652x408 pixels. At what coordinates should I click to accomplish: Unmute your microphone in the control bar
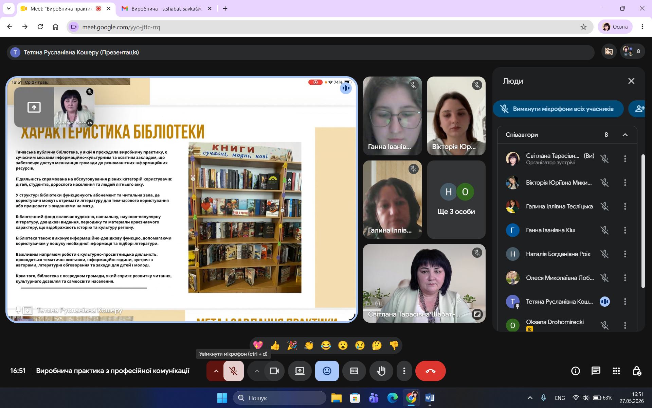click(x=233, y=371)
